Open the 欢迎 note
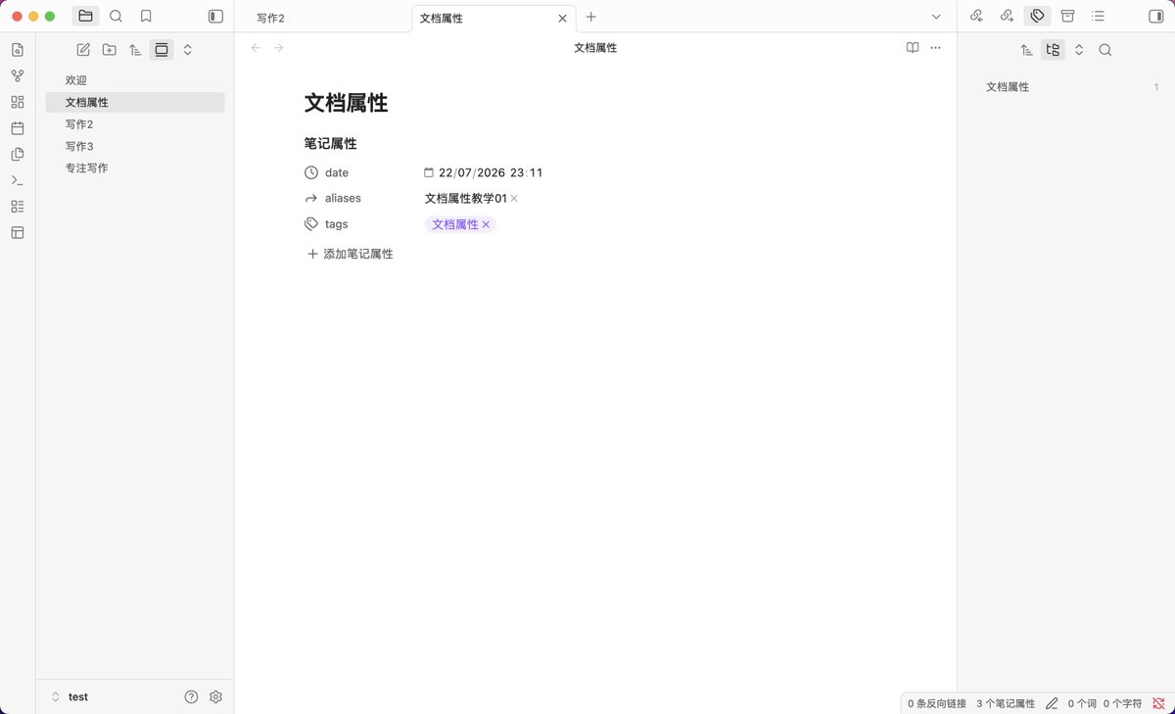1175x714 pixels. click(135, 80)
